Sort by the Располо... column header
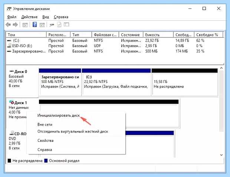230x177 pixels. (x=58, y=35)
